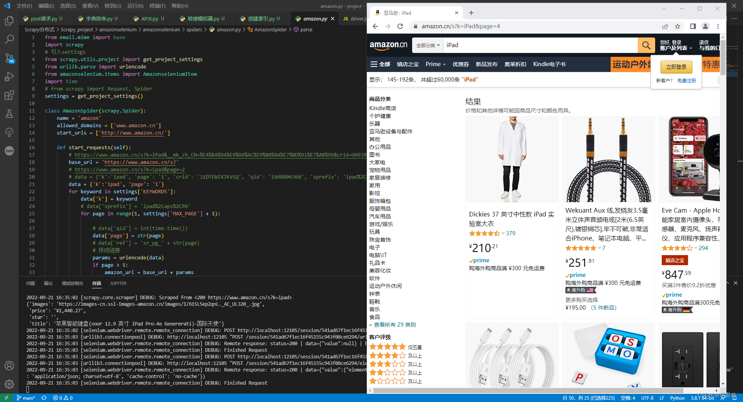Viewport: 743px width, 402px height.
Task: Open Source Control view with 115 badge
Action: coord(9,58)
